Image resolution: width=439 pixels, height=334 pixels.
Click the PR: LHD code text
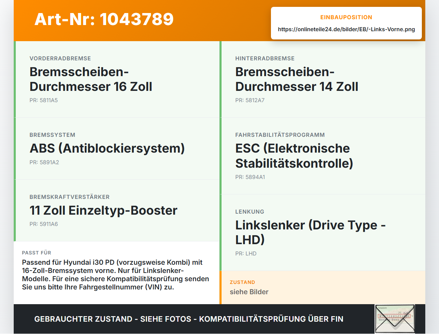(246, 254)
